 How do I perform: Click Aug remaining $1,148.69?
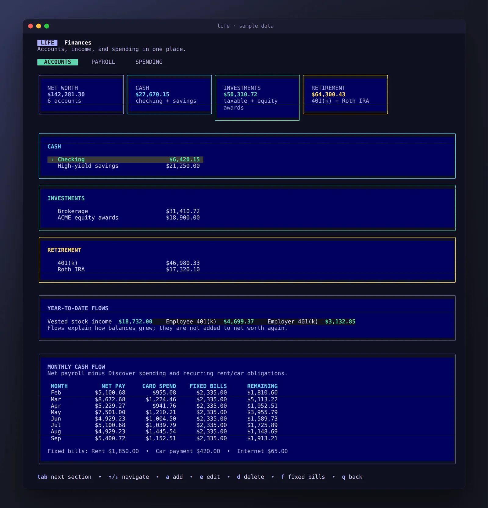[x=262, y=432]
